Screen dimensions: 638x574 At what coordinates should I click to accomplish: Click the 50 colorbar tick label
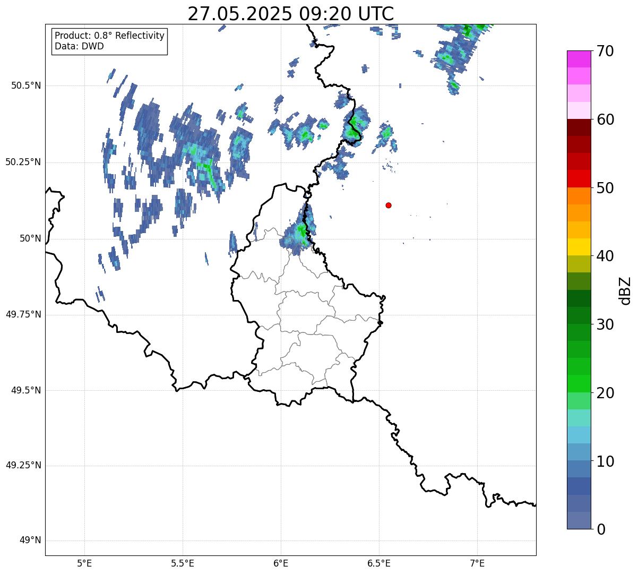[x=605, y=188]
